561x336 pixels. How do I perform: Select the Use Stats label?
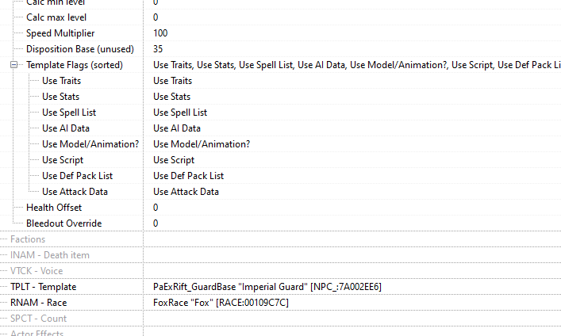(x=61, y=97)
